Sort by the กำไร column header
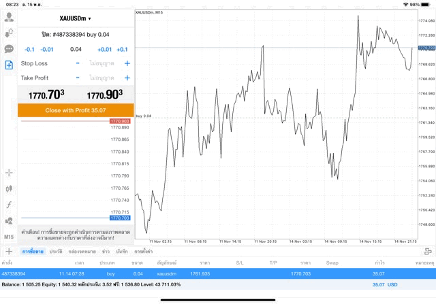Viewport: 436px width, 304px height. click(x=379, y=263)
